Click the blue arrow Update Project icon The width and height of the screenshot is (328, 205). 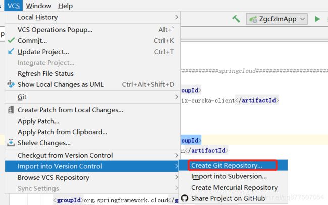pyautogui.click(x=11, y=51)
